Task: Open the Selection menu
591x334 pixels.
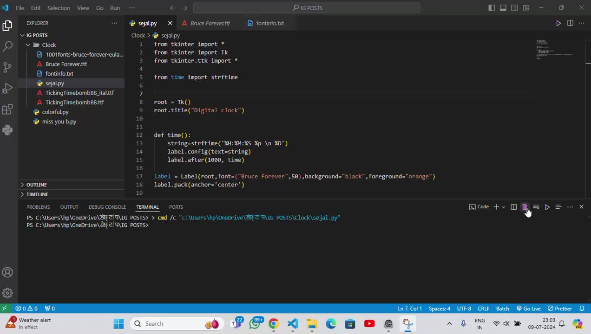Action: click(x=59, y=8)
